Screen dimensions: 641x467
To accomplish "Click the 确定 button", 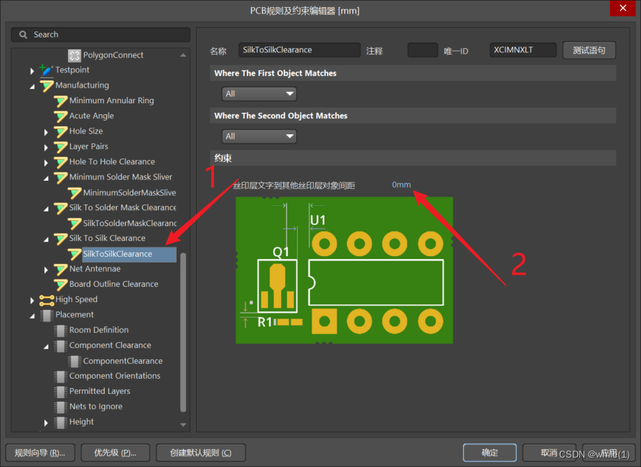I will click(490, 453).
